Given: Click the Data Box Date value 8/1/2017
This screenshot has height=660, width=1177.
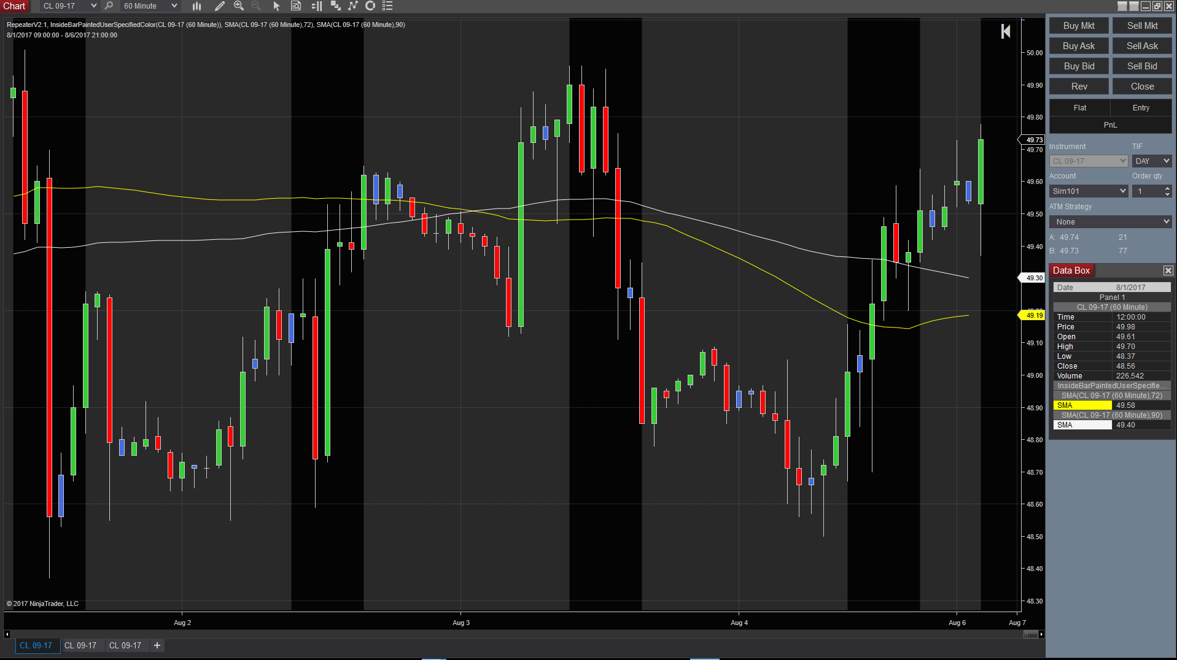Looking at the screenshot, I should point(1130,288).
